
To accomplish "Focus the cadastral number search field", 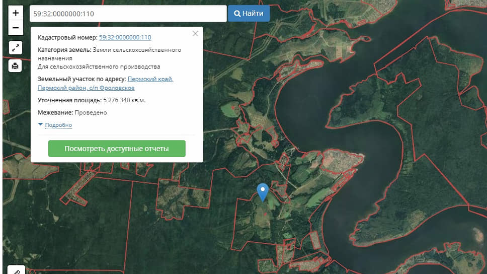I will [128, 14].
